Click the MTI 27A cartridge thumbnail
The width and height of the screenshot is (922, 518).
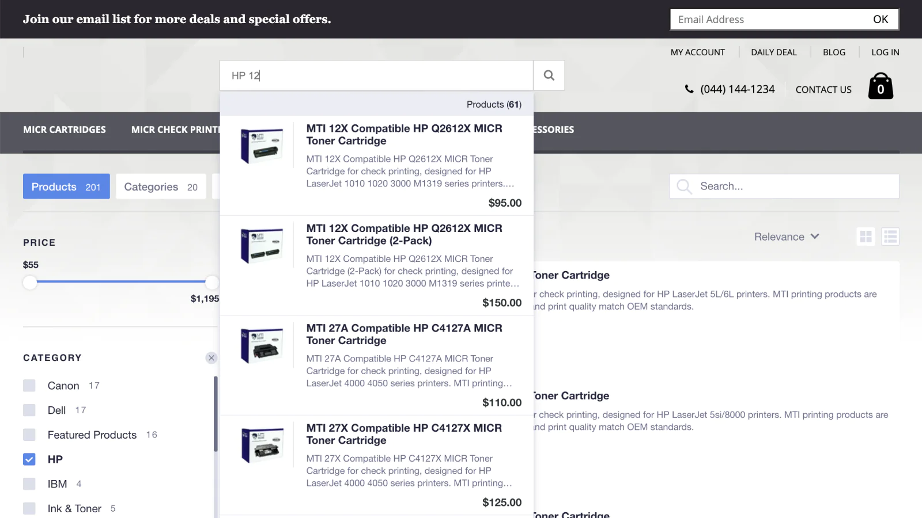[x=262, y=345]
